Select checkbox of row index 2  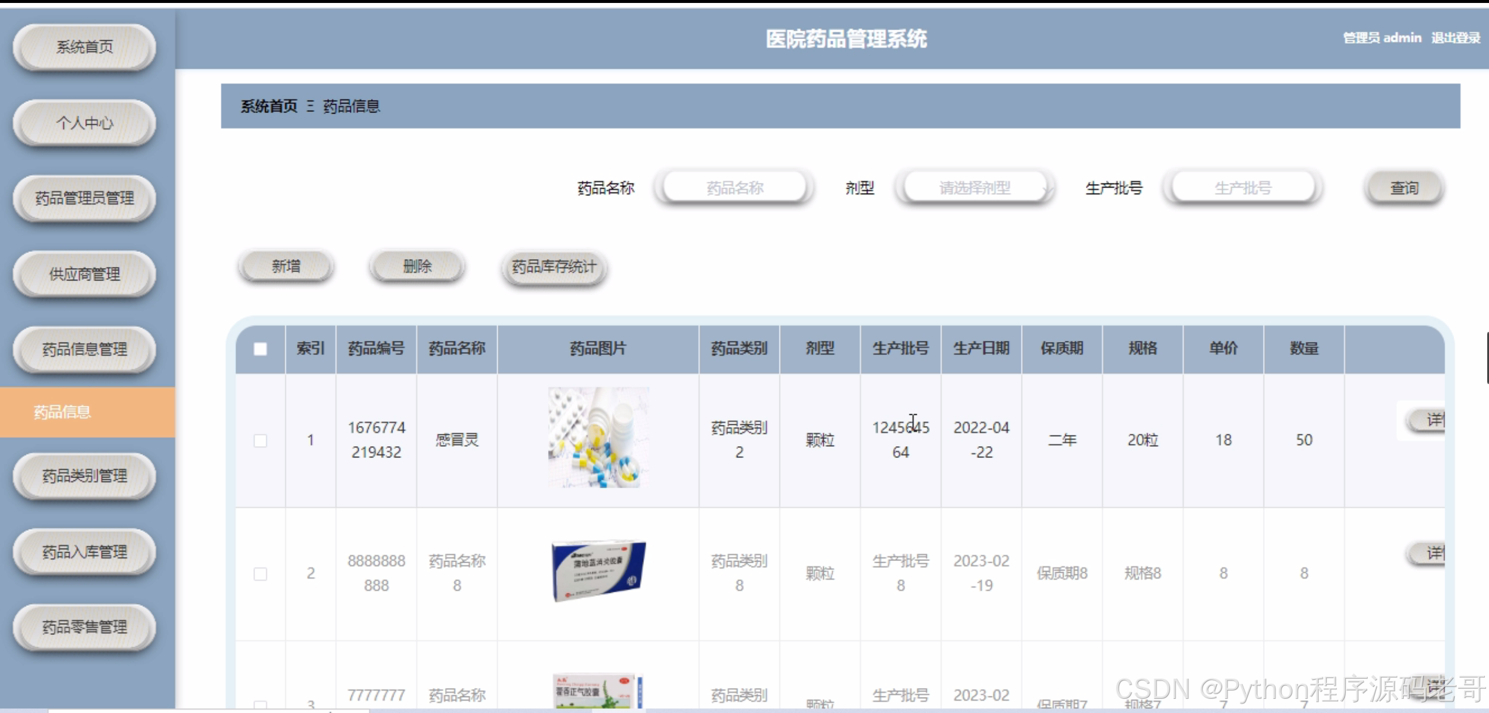(x=260, y=574)
